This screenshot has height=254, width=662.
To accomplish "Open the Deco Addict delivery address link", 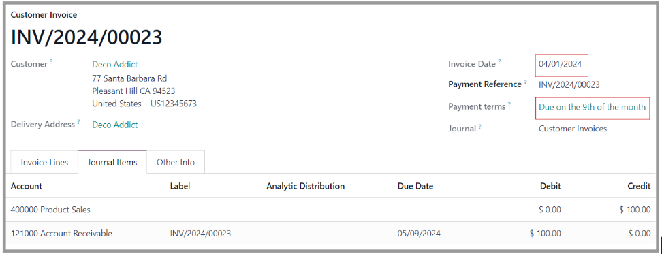I will (x=115, y=125).
